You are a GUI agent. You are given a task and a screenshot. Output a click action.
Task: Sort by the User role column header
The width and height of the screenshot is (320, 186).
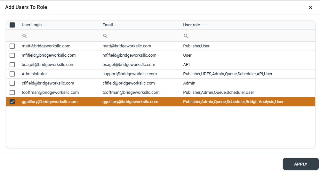pyautogui.click(x=191, y=25)
